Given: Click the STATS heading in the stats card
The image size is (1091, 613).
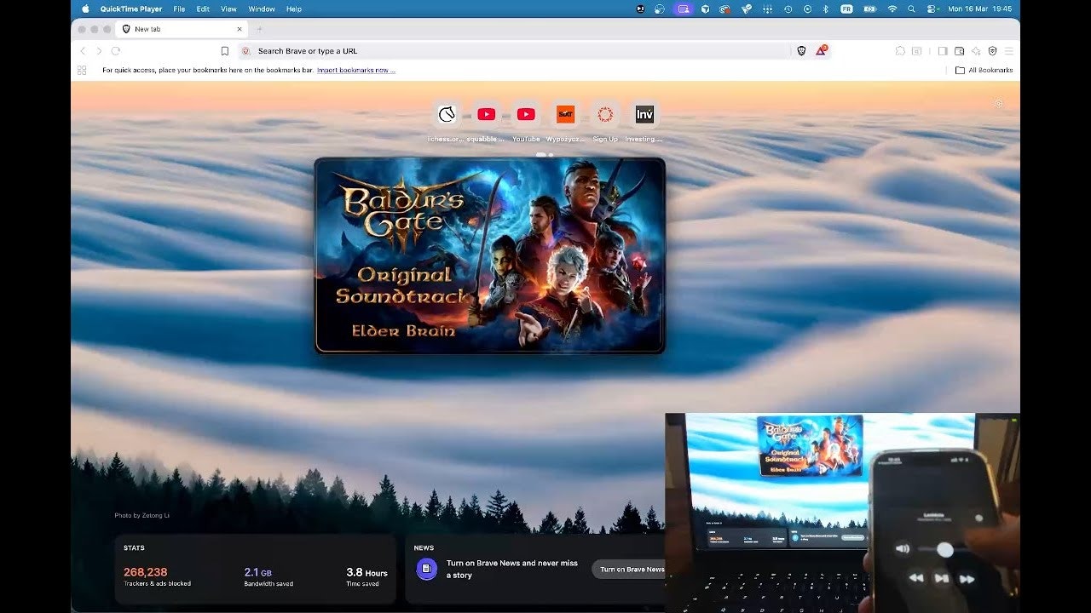Looking at the screenshot, I should [x=134, y=547].
